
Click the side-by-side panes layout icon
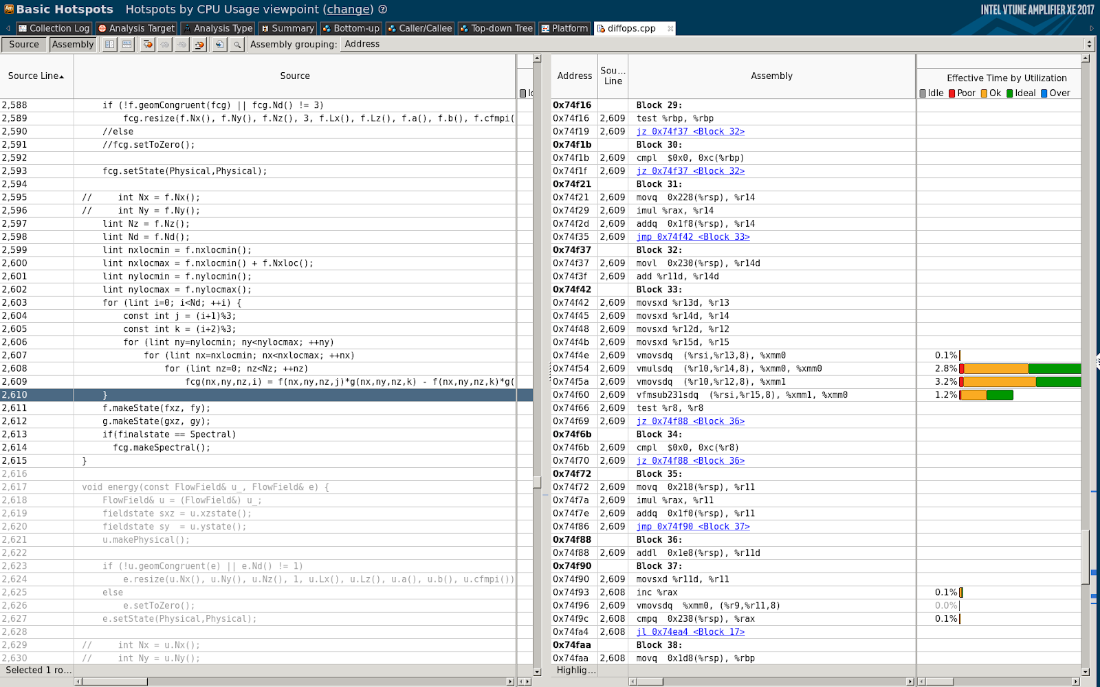coord(109,45)
